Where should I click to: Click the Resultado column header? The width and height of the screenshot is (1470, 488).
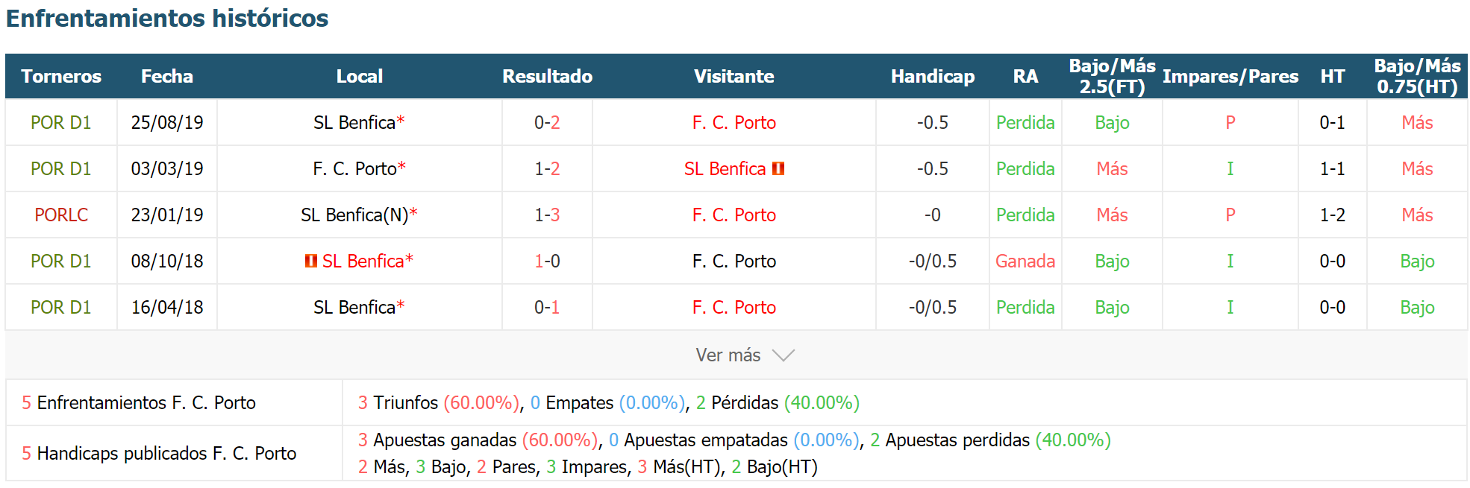pyautogui.click(x=547, y=76)
